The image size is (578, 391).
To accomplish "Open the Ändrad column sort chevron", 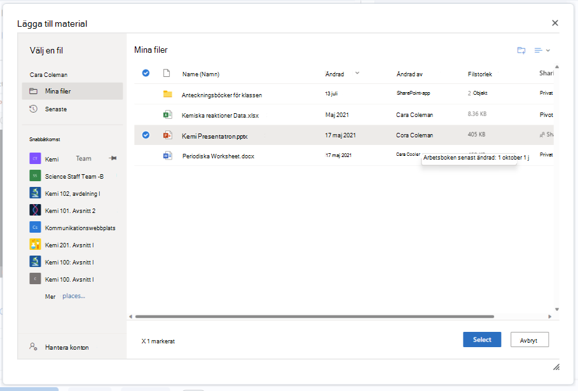I will click(357, 73).
